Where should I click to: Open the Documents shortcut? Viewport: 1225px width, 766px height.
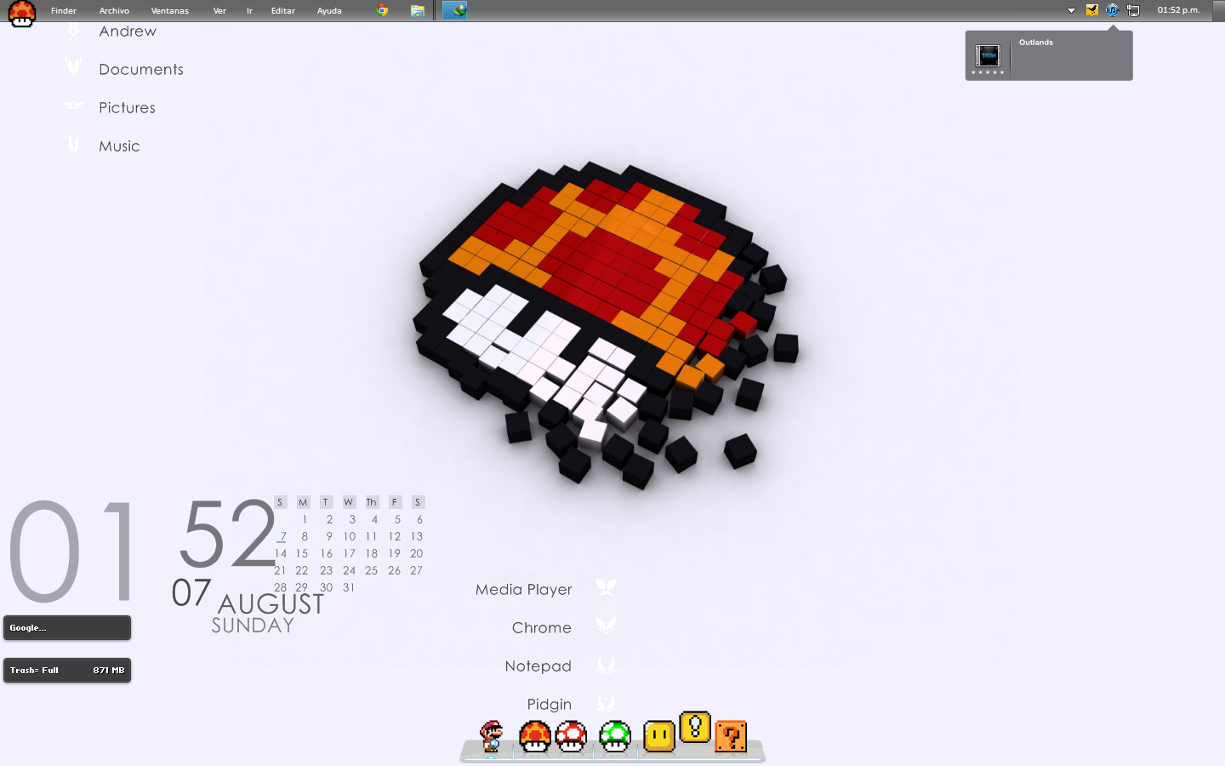(141, 69)
